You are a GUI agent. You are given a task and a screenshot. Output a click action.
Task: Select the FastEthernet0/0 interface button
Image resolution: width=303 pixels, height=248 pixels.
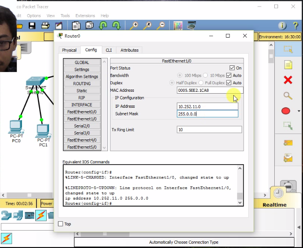pos(82,112)
